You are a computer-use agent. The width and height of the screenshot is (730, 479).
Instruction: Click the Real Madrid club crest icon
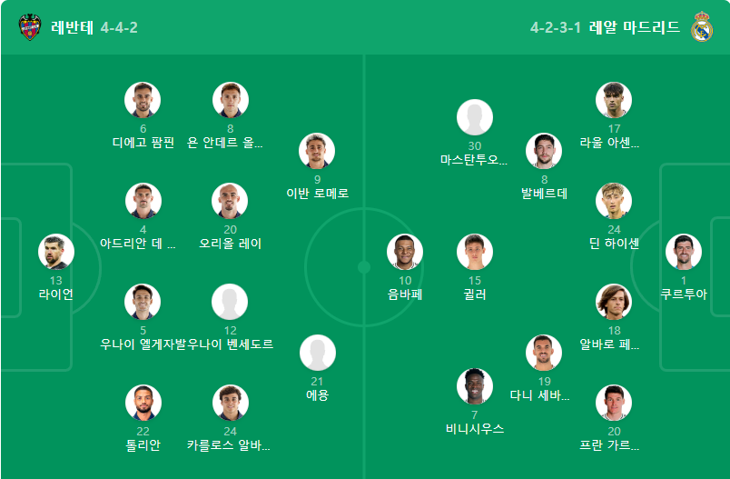702,27
